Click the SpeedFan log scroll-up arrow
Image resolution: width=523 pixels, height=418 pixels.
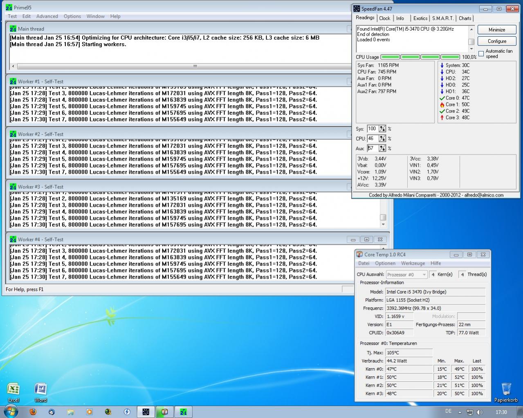(x=471, y=29)
